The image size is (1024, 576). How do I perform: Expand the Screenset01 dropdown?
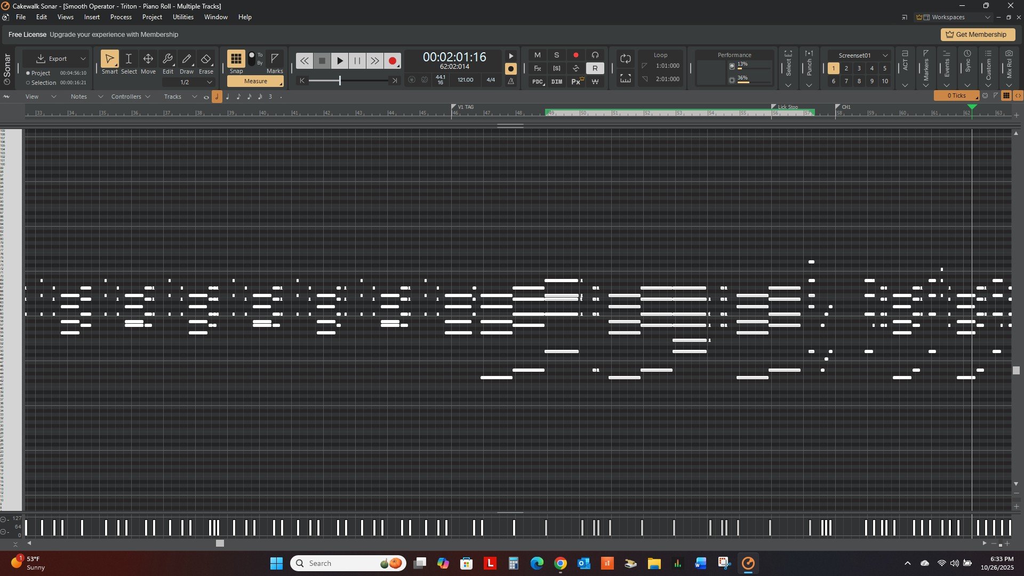pos(885,55)
